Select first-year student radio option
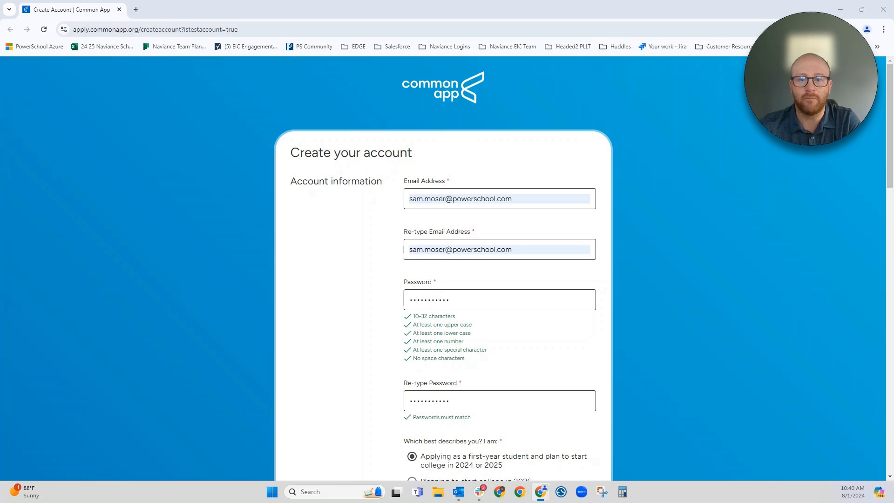 pyautogui.click(x=412, y=456)
